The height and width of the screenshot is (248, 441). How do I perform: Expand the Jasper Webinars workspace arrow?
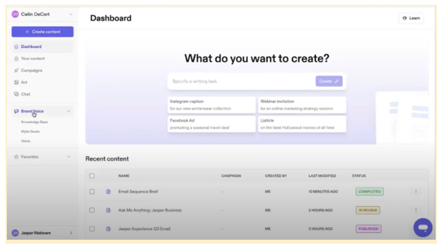point(71,233)
